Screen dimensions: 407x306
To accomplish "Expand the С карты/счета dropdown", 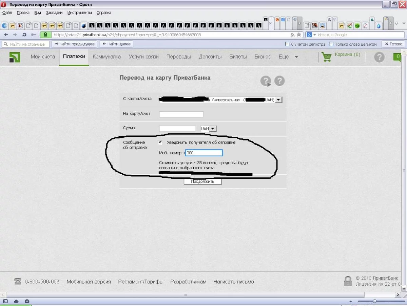I will [x=278, y=100].
